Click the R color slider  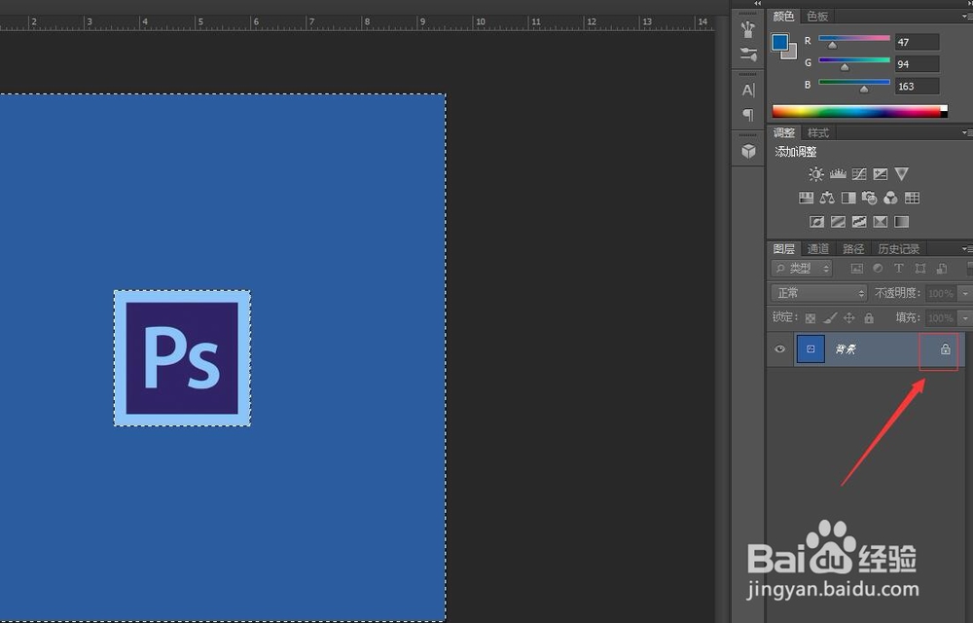click(x=854, y=39)
